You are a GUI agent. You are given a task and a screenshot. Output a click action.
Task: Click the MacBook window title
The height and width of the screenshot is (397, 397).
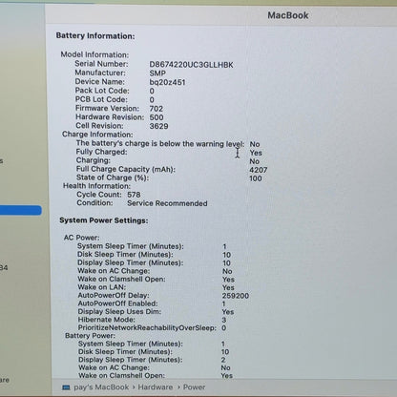(x=288, y=15)
